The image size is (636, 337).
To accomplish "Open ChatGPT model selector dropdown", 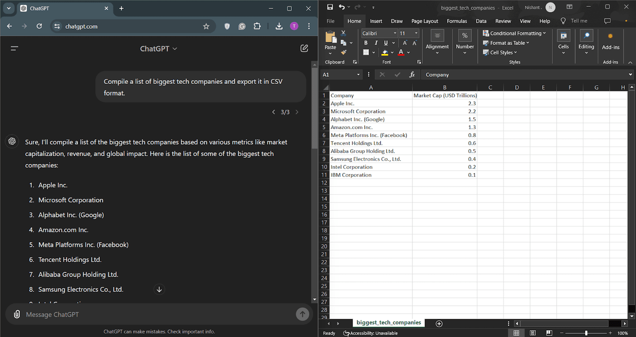I will [x=159, y=48].
